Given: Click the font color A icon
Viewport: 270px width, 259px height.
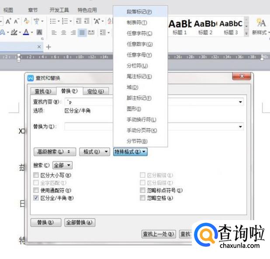Looking at the screenshot, I should tap(26, 32).
